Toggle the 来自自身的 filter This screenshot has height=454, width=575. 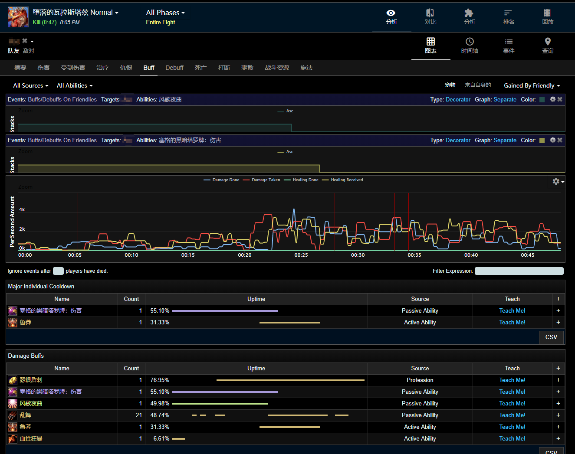(478, 85)
